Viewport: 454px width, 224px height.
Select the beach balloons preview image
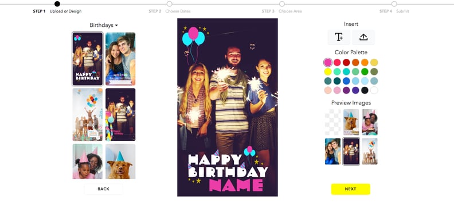370,151
